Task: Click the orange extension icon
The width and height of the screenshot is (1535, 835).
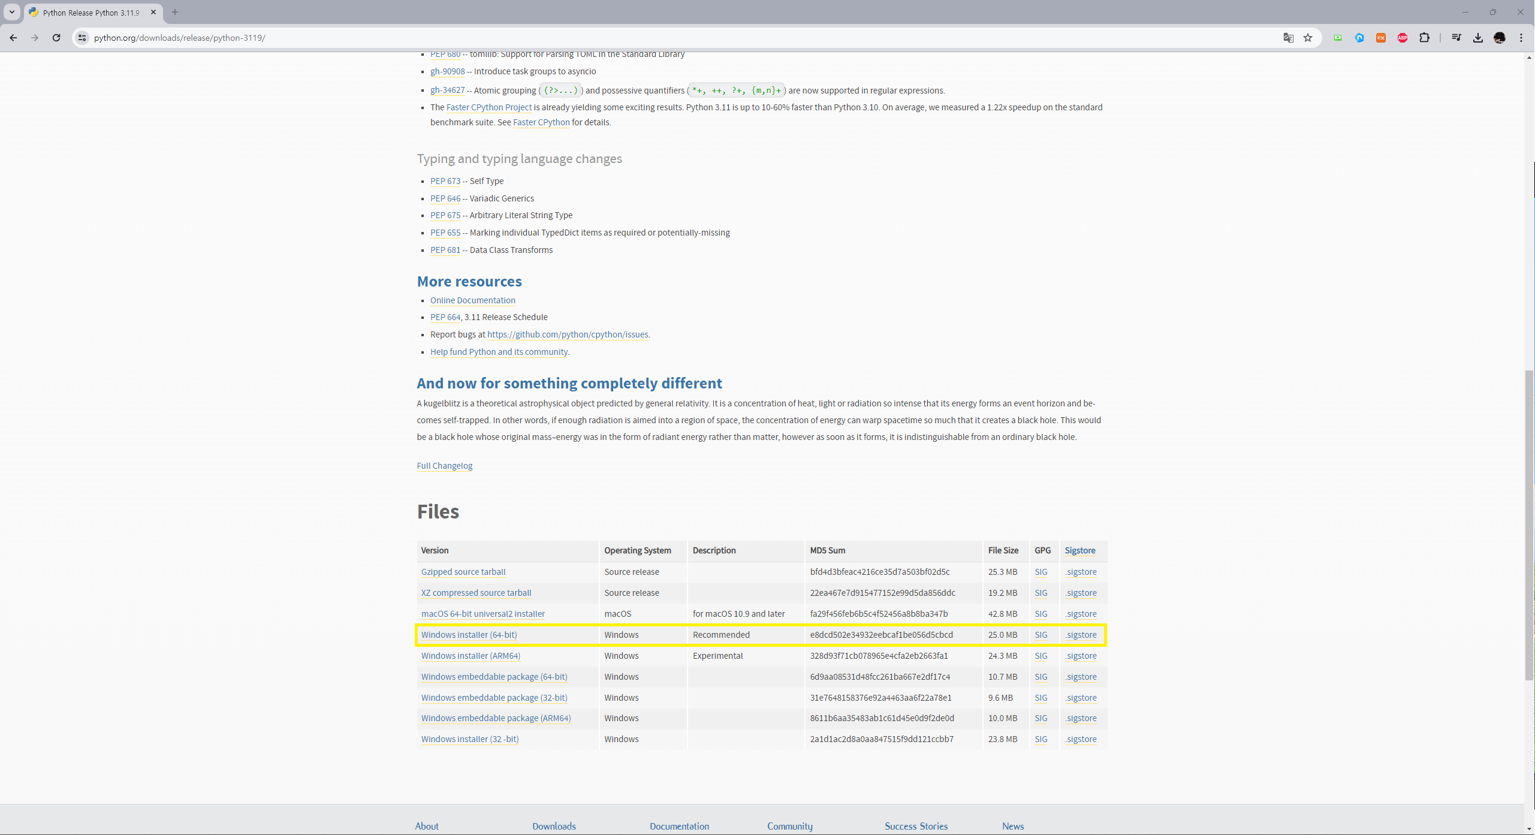Action: click(1381, 38)
